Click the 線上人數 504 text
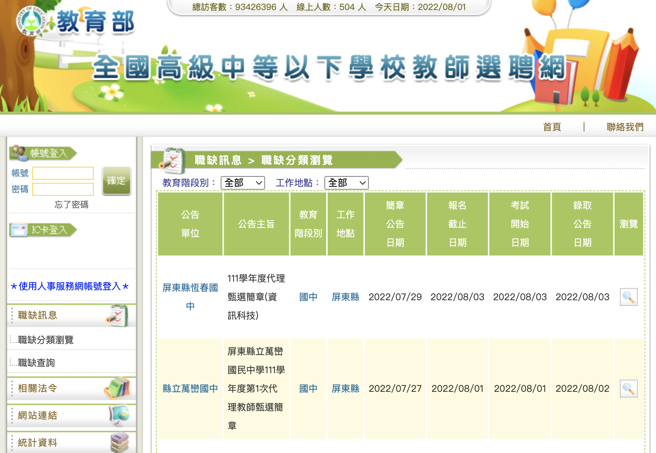 pos(331,7)
